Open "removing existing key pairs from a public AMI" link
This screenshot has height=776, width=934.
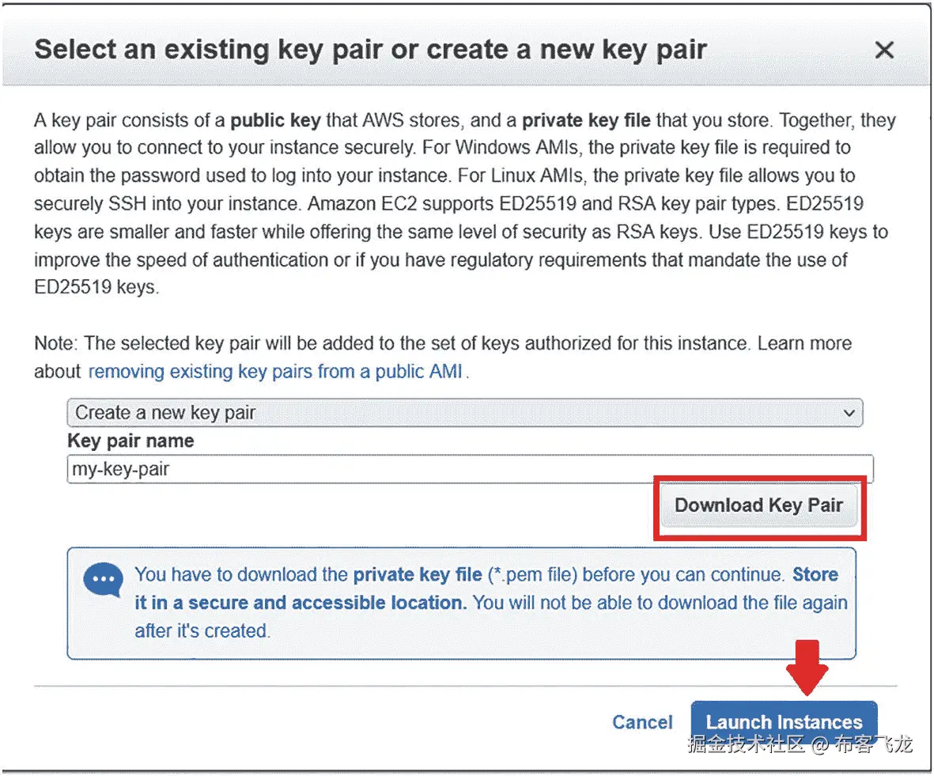[274, 371]
